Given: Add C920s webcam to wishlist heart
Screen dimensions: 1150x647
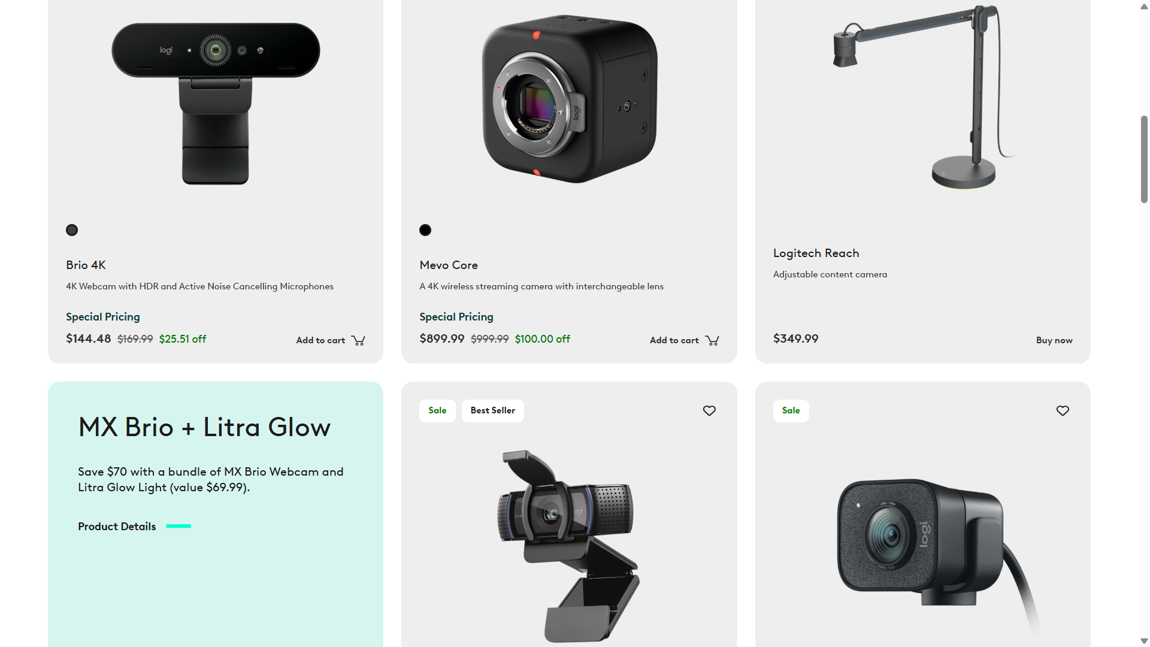Looking at the screenshot, I should (709, 411).
